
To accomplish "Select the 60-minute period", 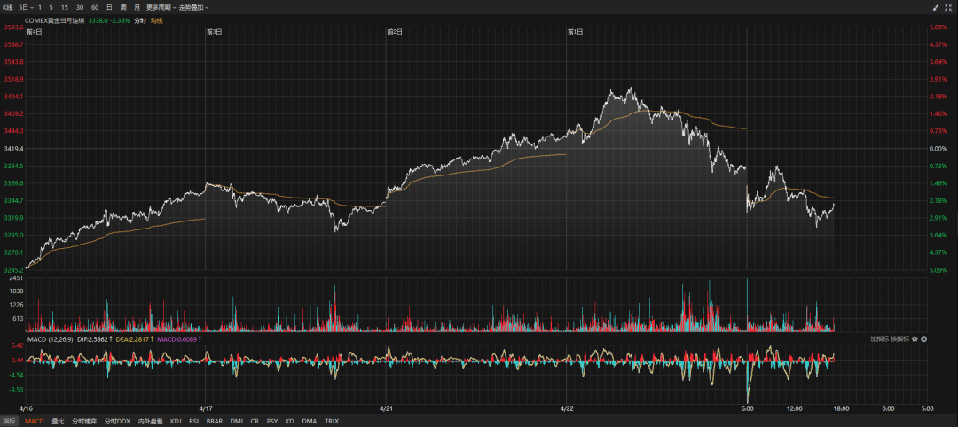I will click(94, 6).
